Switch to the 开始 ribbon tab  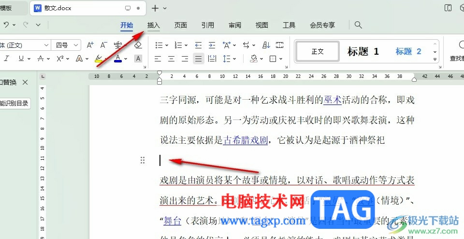[x=127, y=25]
